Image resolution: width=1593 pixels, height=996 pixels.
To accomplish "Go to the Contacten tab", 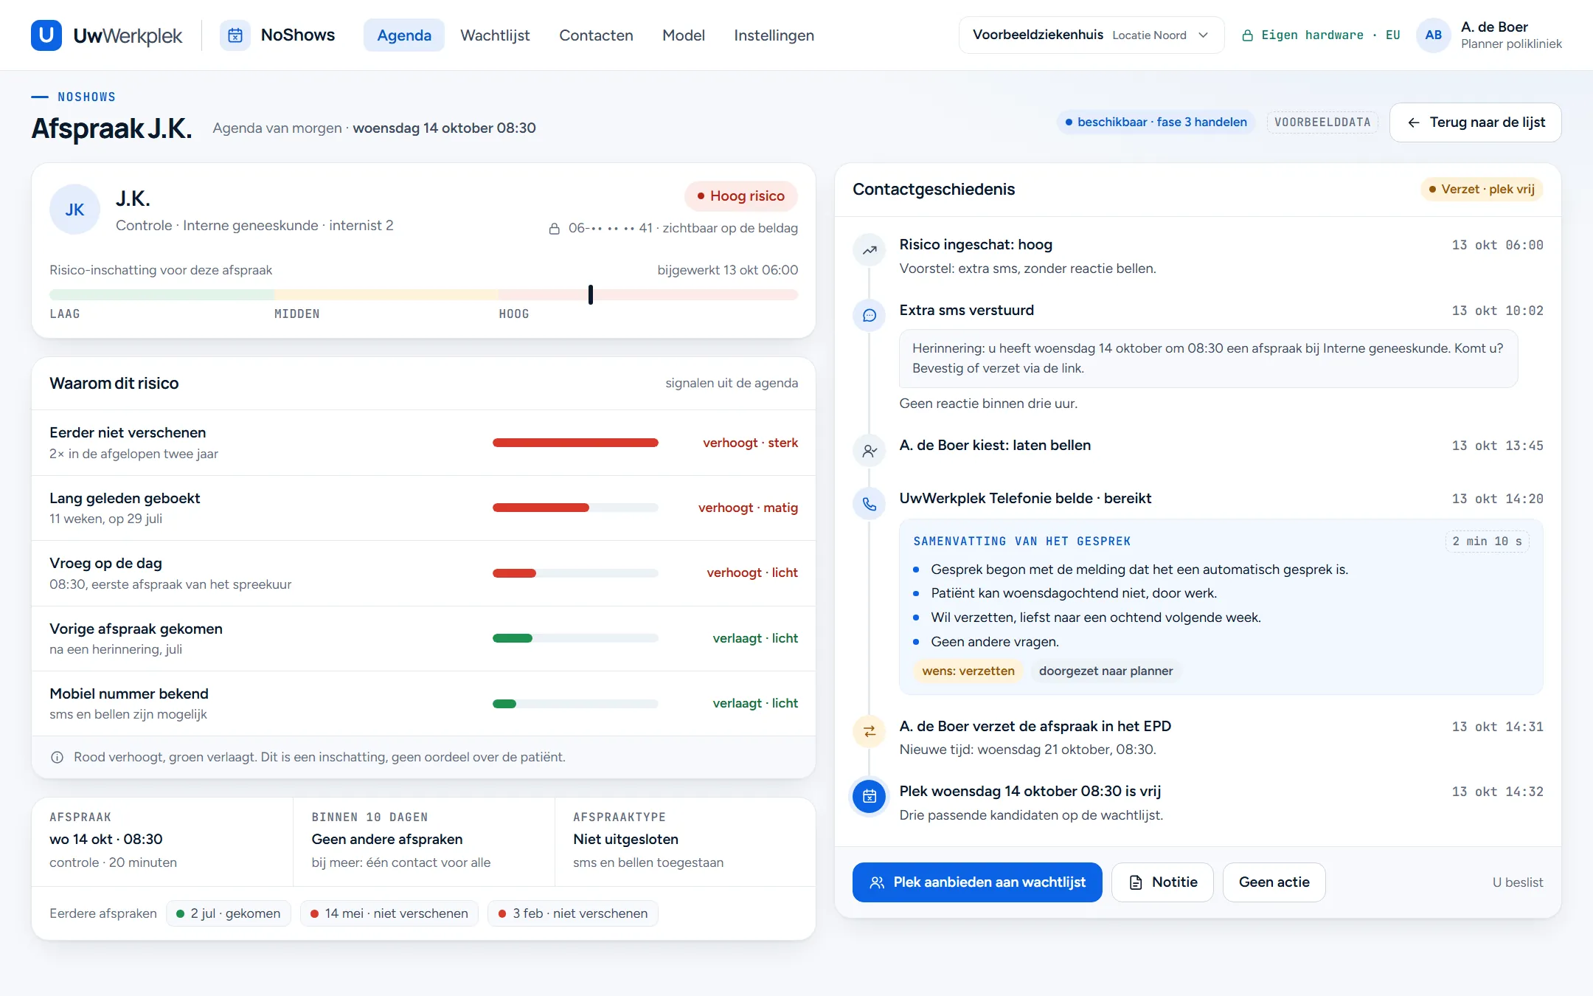I will [x=596, y=35].
